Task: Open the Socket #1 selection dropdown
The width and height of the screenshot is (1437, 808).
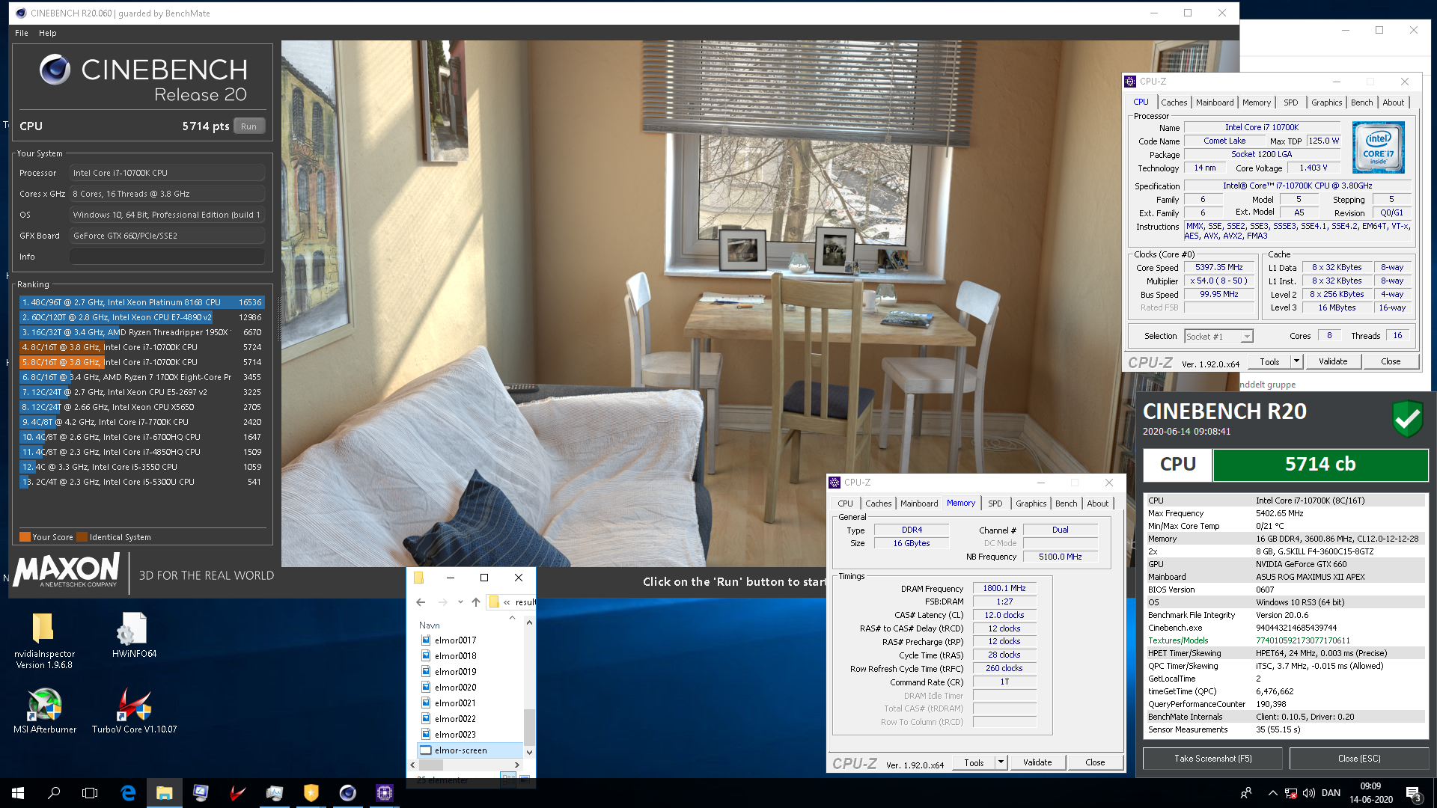Action: click(x=1218, y=337)
